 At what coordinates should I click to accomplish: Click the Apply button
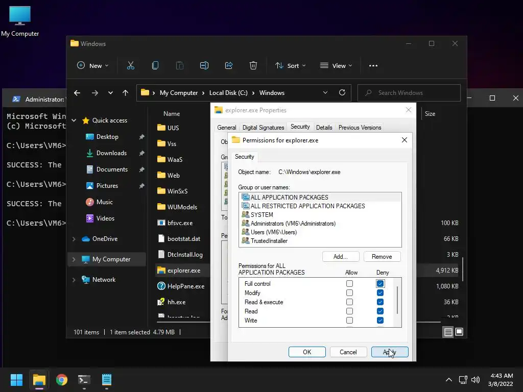click(390, 352)
